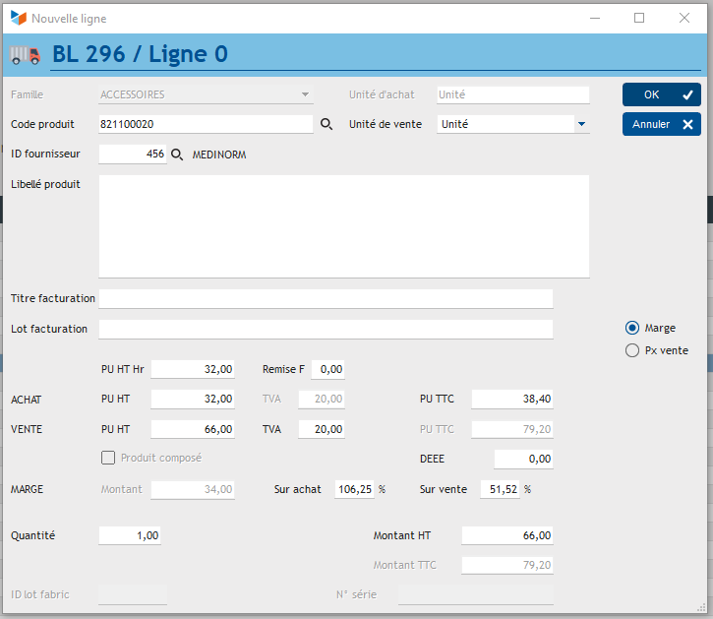Open the Unité de vente dropdown

pos(581,124)
